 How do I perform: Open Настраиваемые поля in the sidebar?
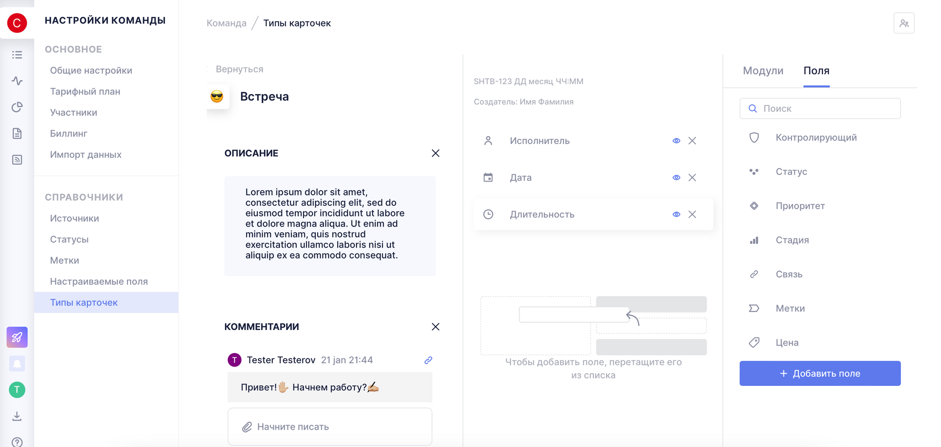pos(99,282)
